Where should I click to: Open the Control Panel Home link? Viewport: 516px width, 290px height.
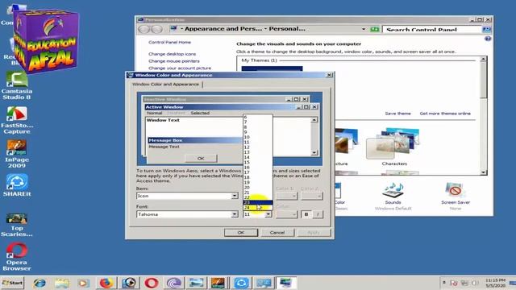tap(169, 43)
